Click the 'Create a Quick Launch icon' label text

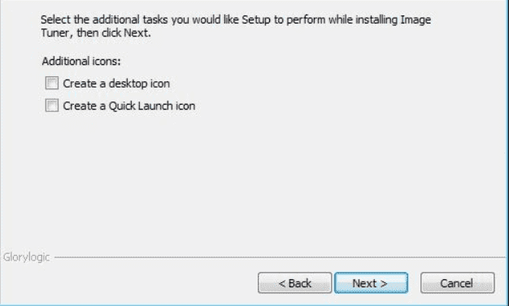(129, 106)
